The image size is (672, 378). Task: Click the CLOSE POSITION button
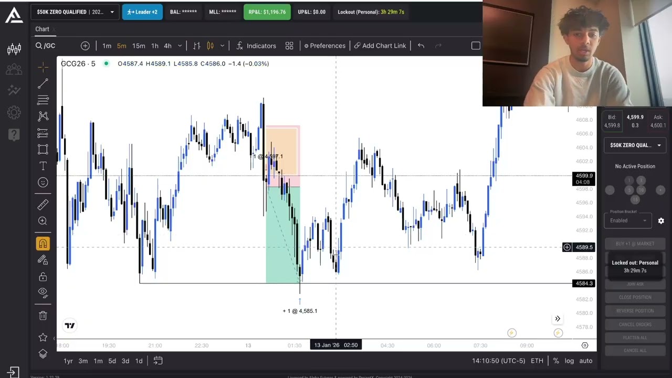pyautogui.click(x=635, y=297)
